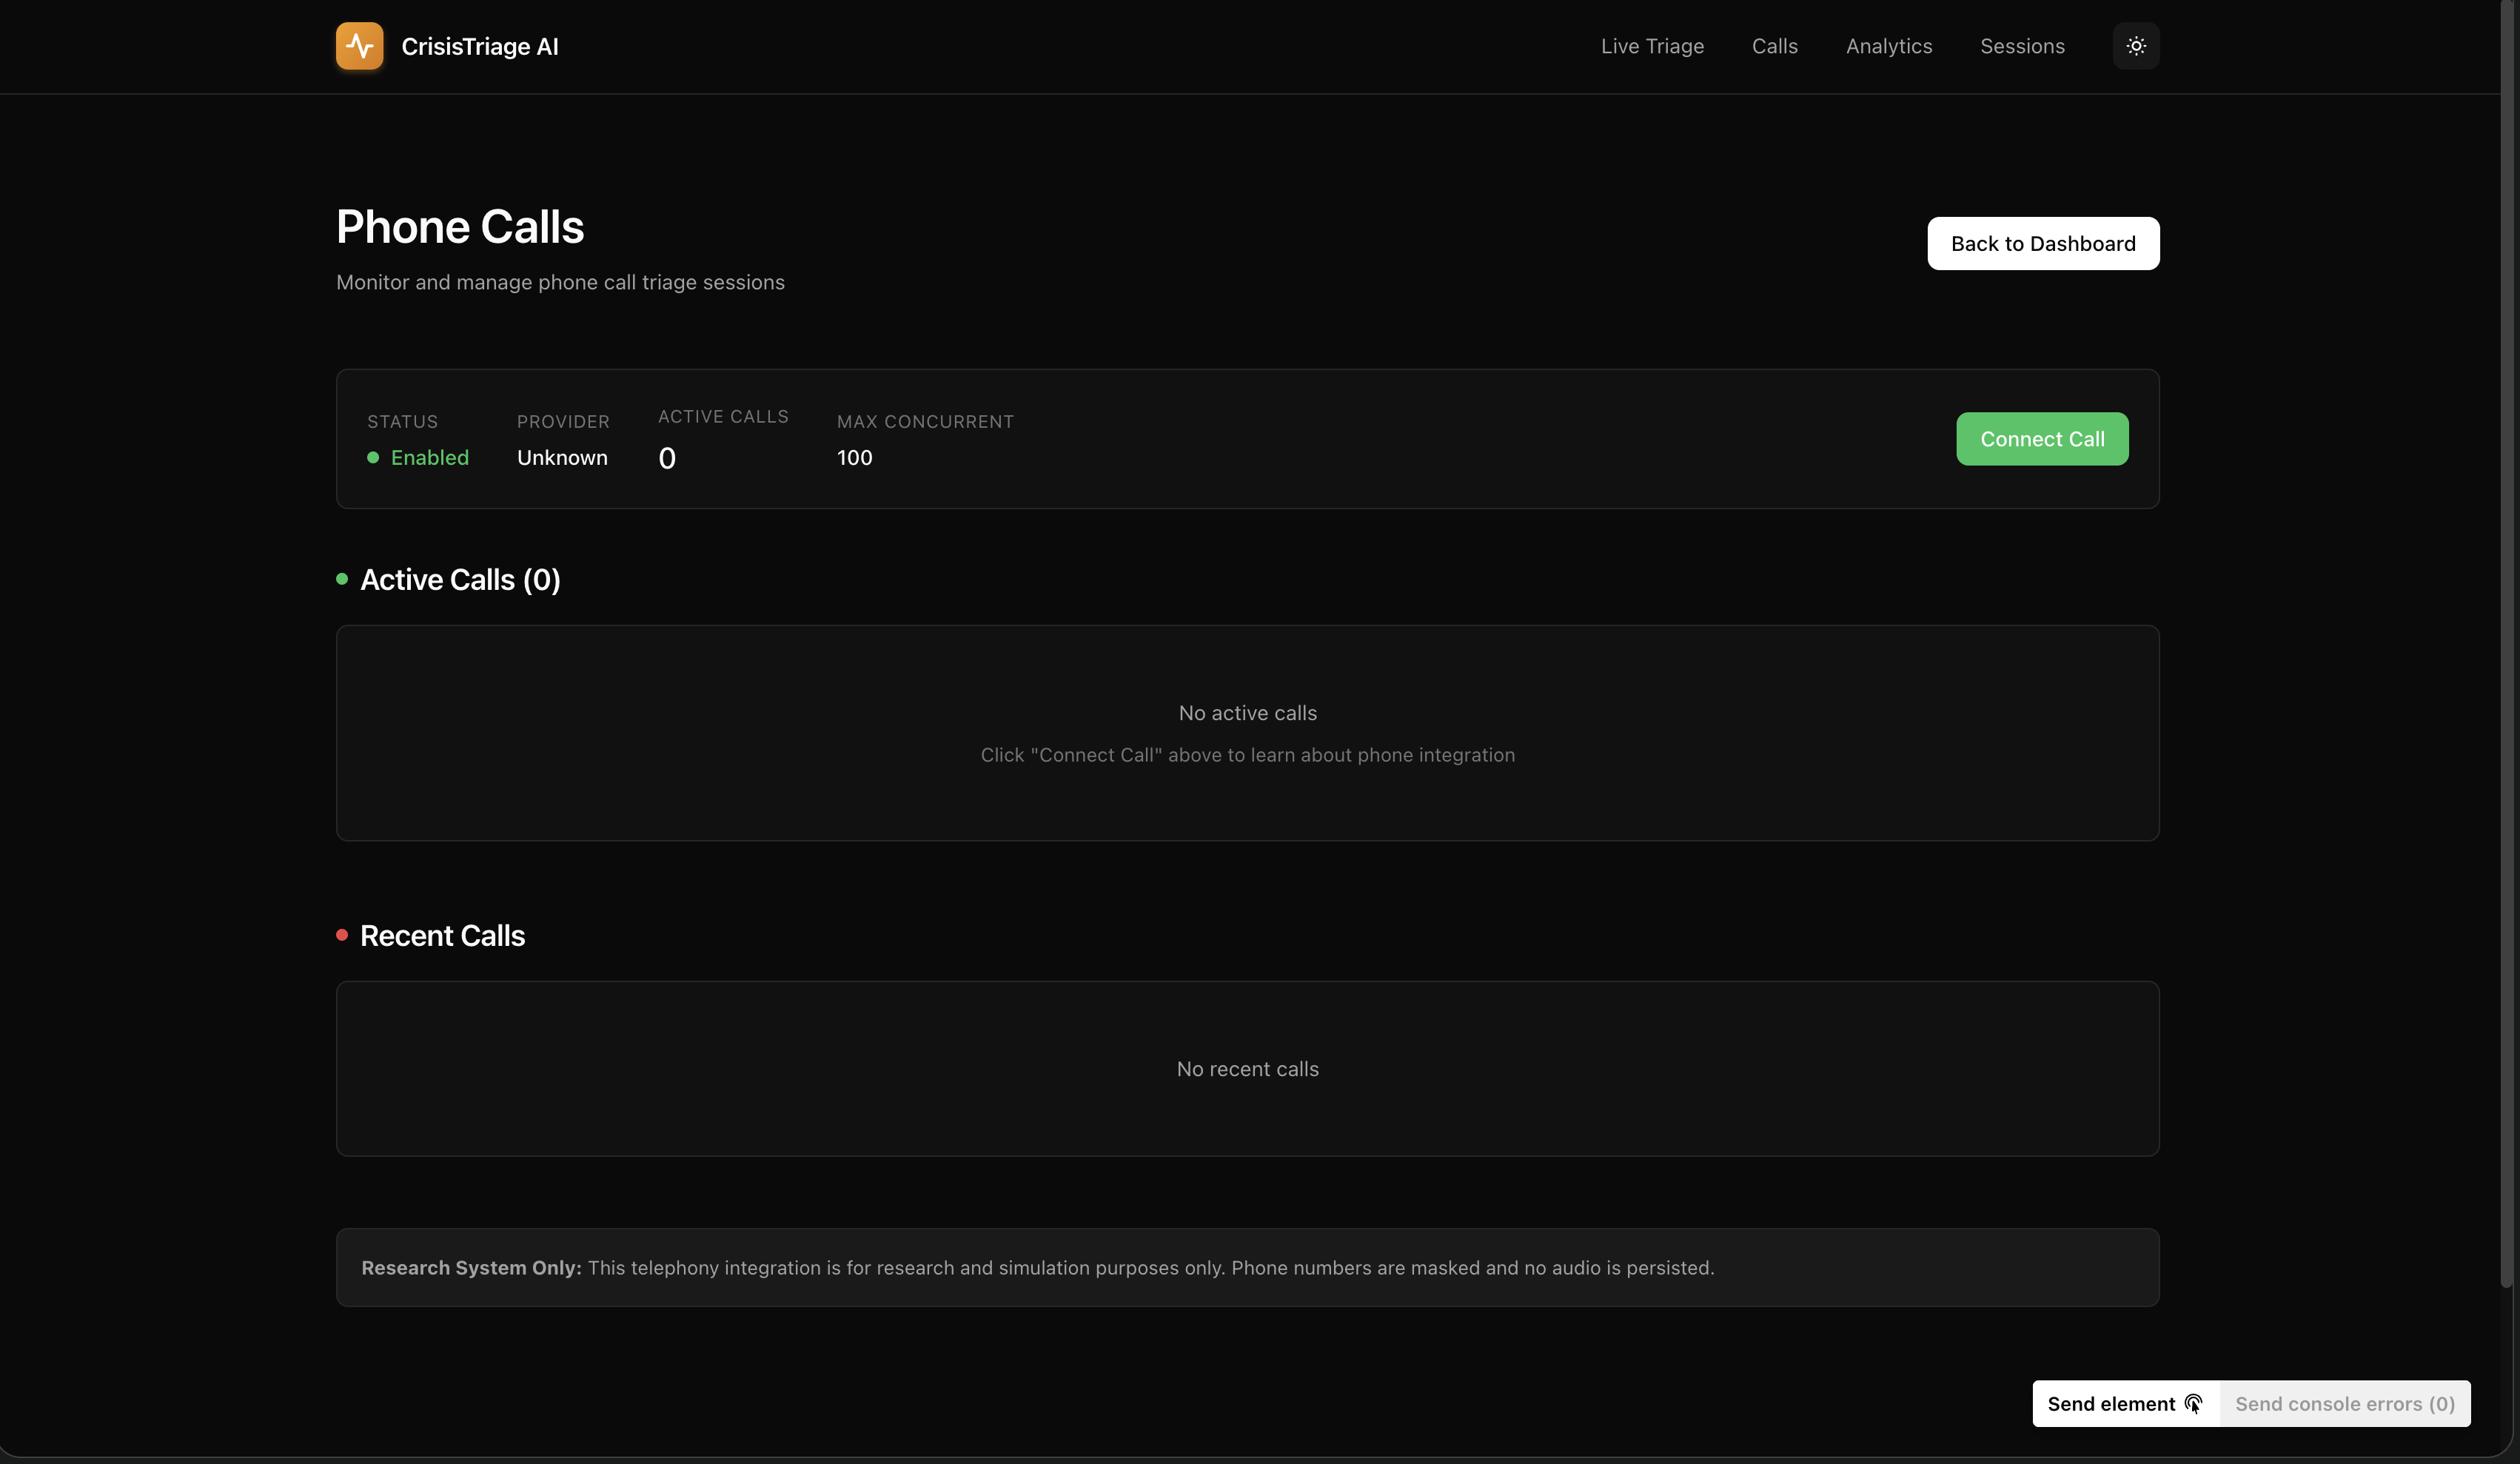Viewport: 2520px width, 1464px height.
Task: Click the Active Calls count value 0
Action: [x=667, y=458]
